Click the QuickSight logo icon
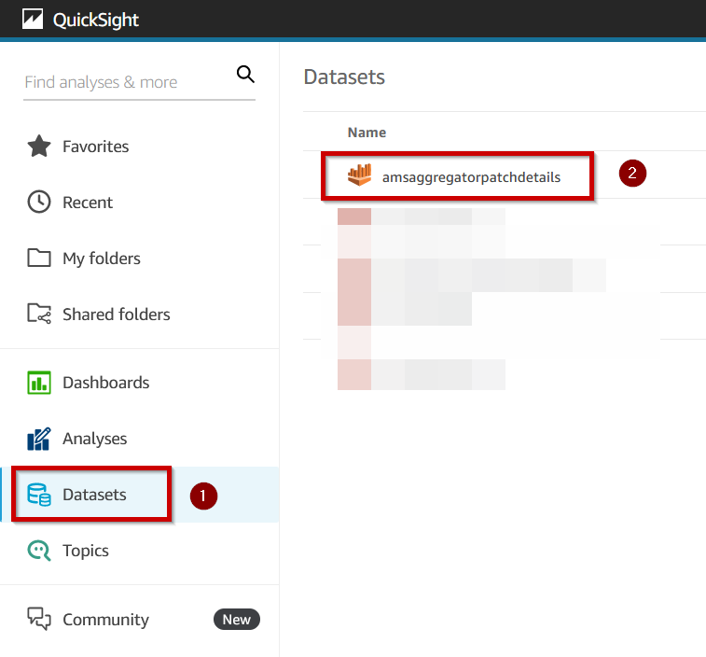 33,20
